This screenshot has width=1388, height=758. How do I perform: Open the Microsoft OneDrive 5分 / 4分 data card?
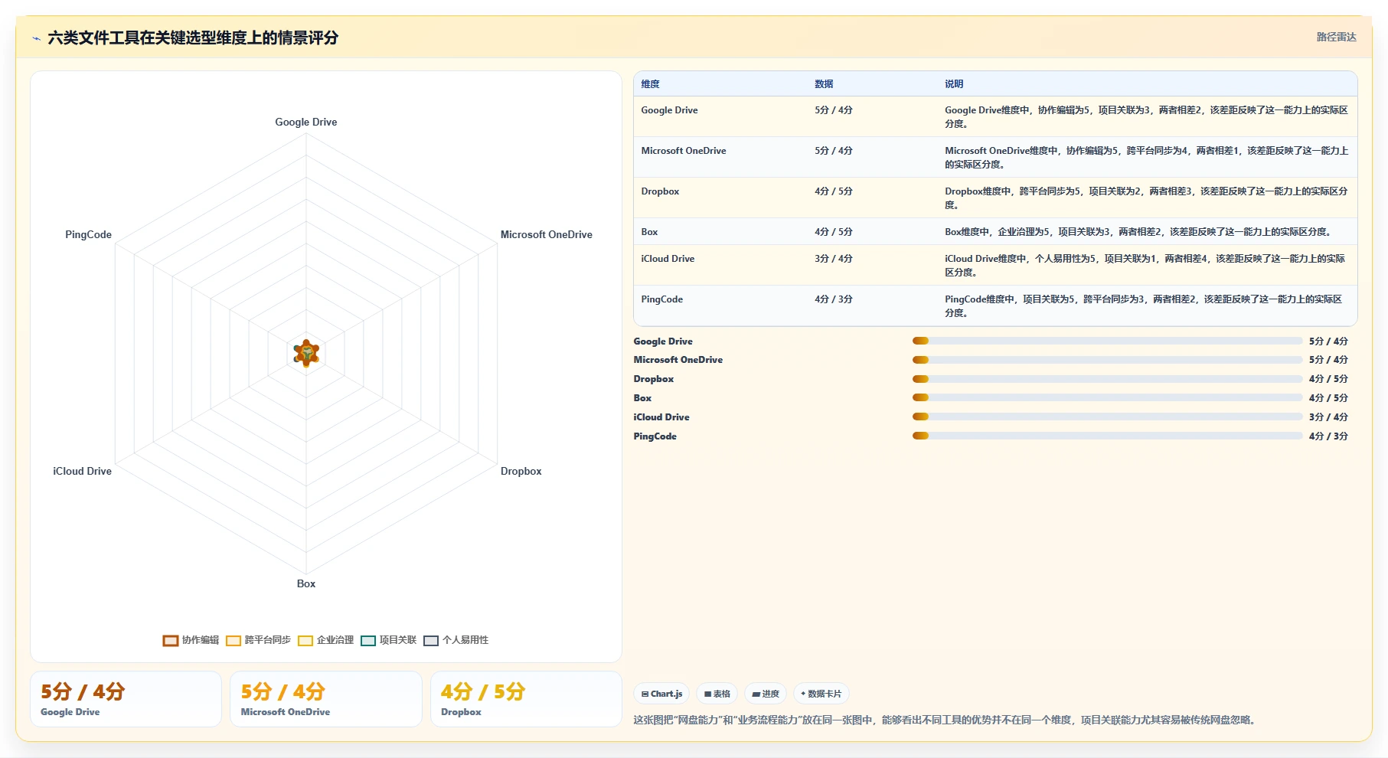326,699
